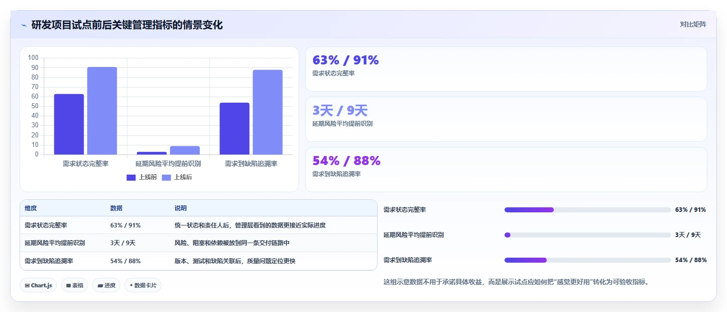Click table cell 需求状态完整率
727x312 pixels.
[46, 225]
